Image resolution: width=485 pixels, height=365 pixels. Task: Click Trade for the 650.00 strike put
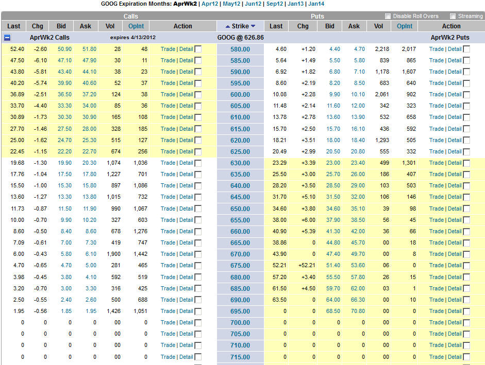437,208
